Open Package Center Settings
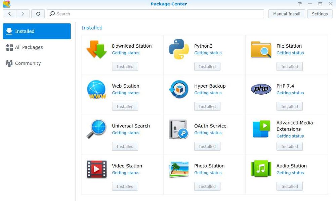Screen dimensions: 336x201 click(320, 14)
